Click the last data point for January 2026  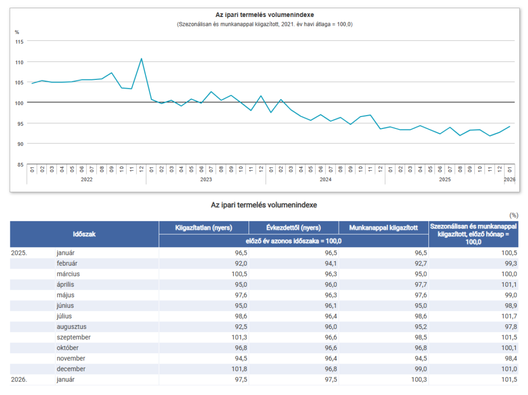point(509,126)
